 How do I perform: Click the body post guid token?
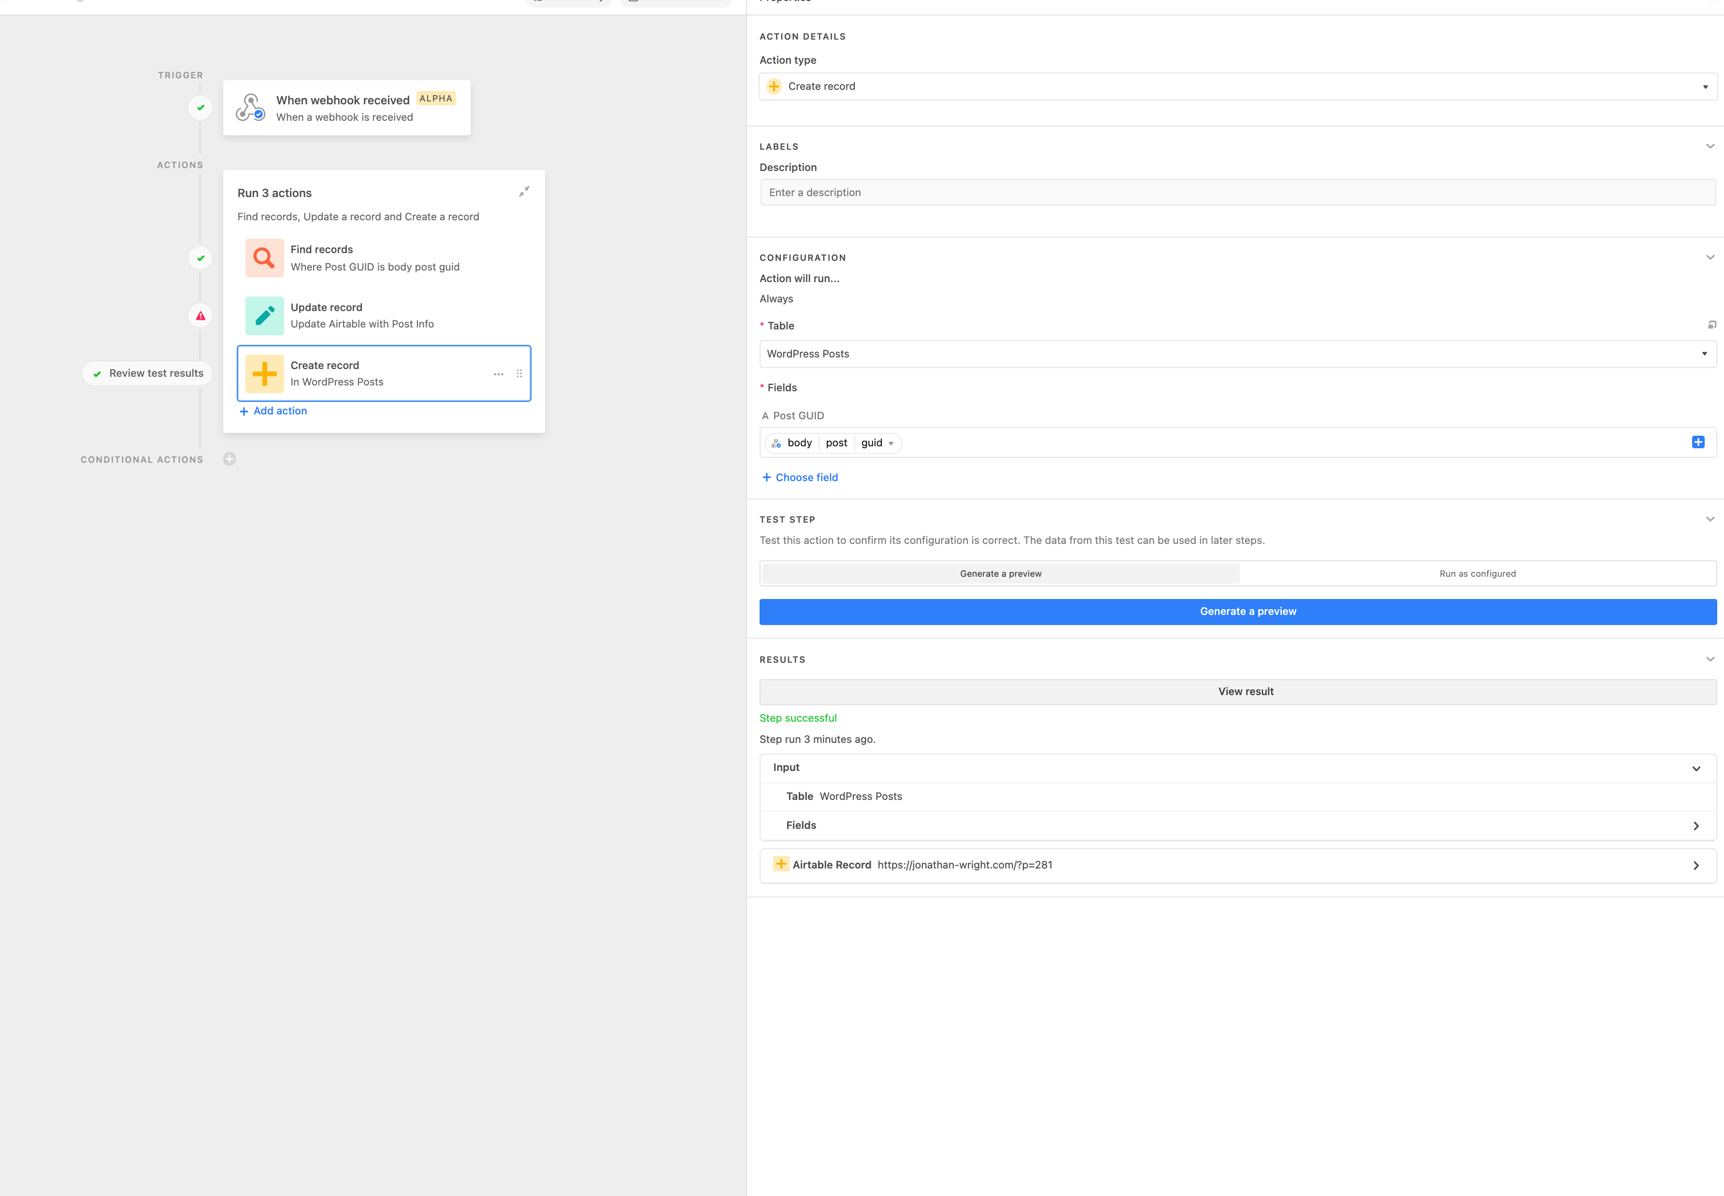point(833,443)
